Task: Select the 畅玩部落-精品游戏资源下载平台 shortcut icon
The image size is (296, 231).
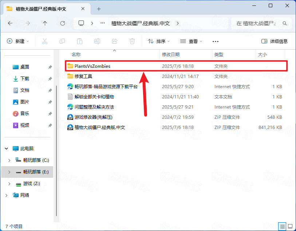Action: point(70,86)
